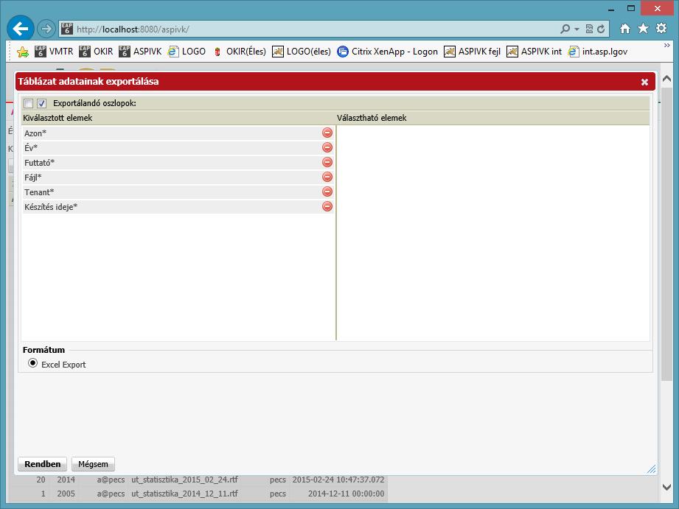Select the Készítés ideje* list item
679x509 pixels.
pos(178,206)
